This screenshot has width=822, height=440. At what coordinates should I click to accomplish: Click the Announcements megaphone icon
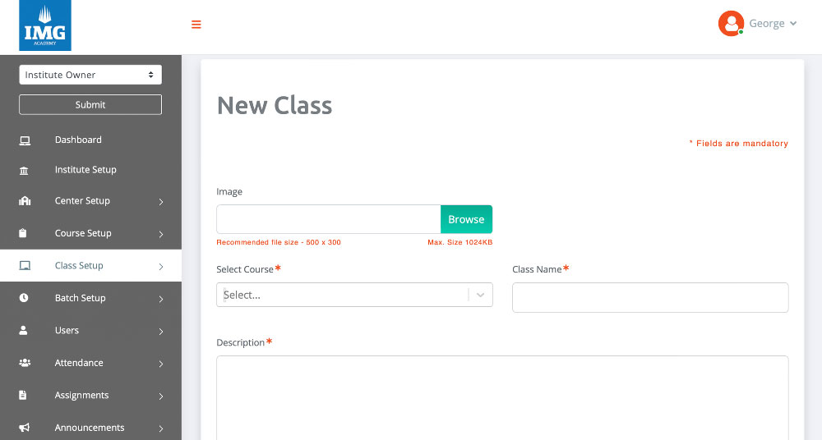(x=24, y=428)
